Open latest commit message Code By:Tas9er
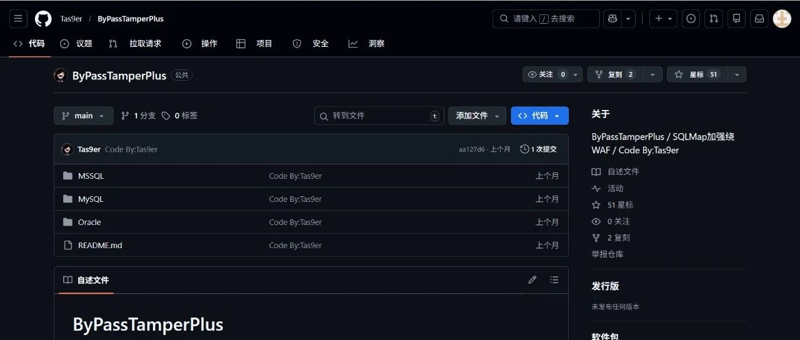Screen dimensions: 800x340 coord(131,149)
